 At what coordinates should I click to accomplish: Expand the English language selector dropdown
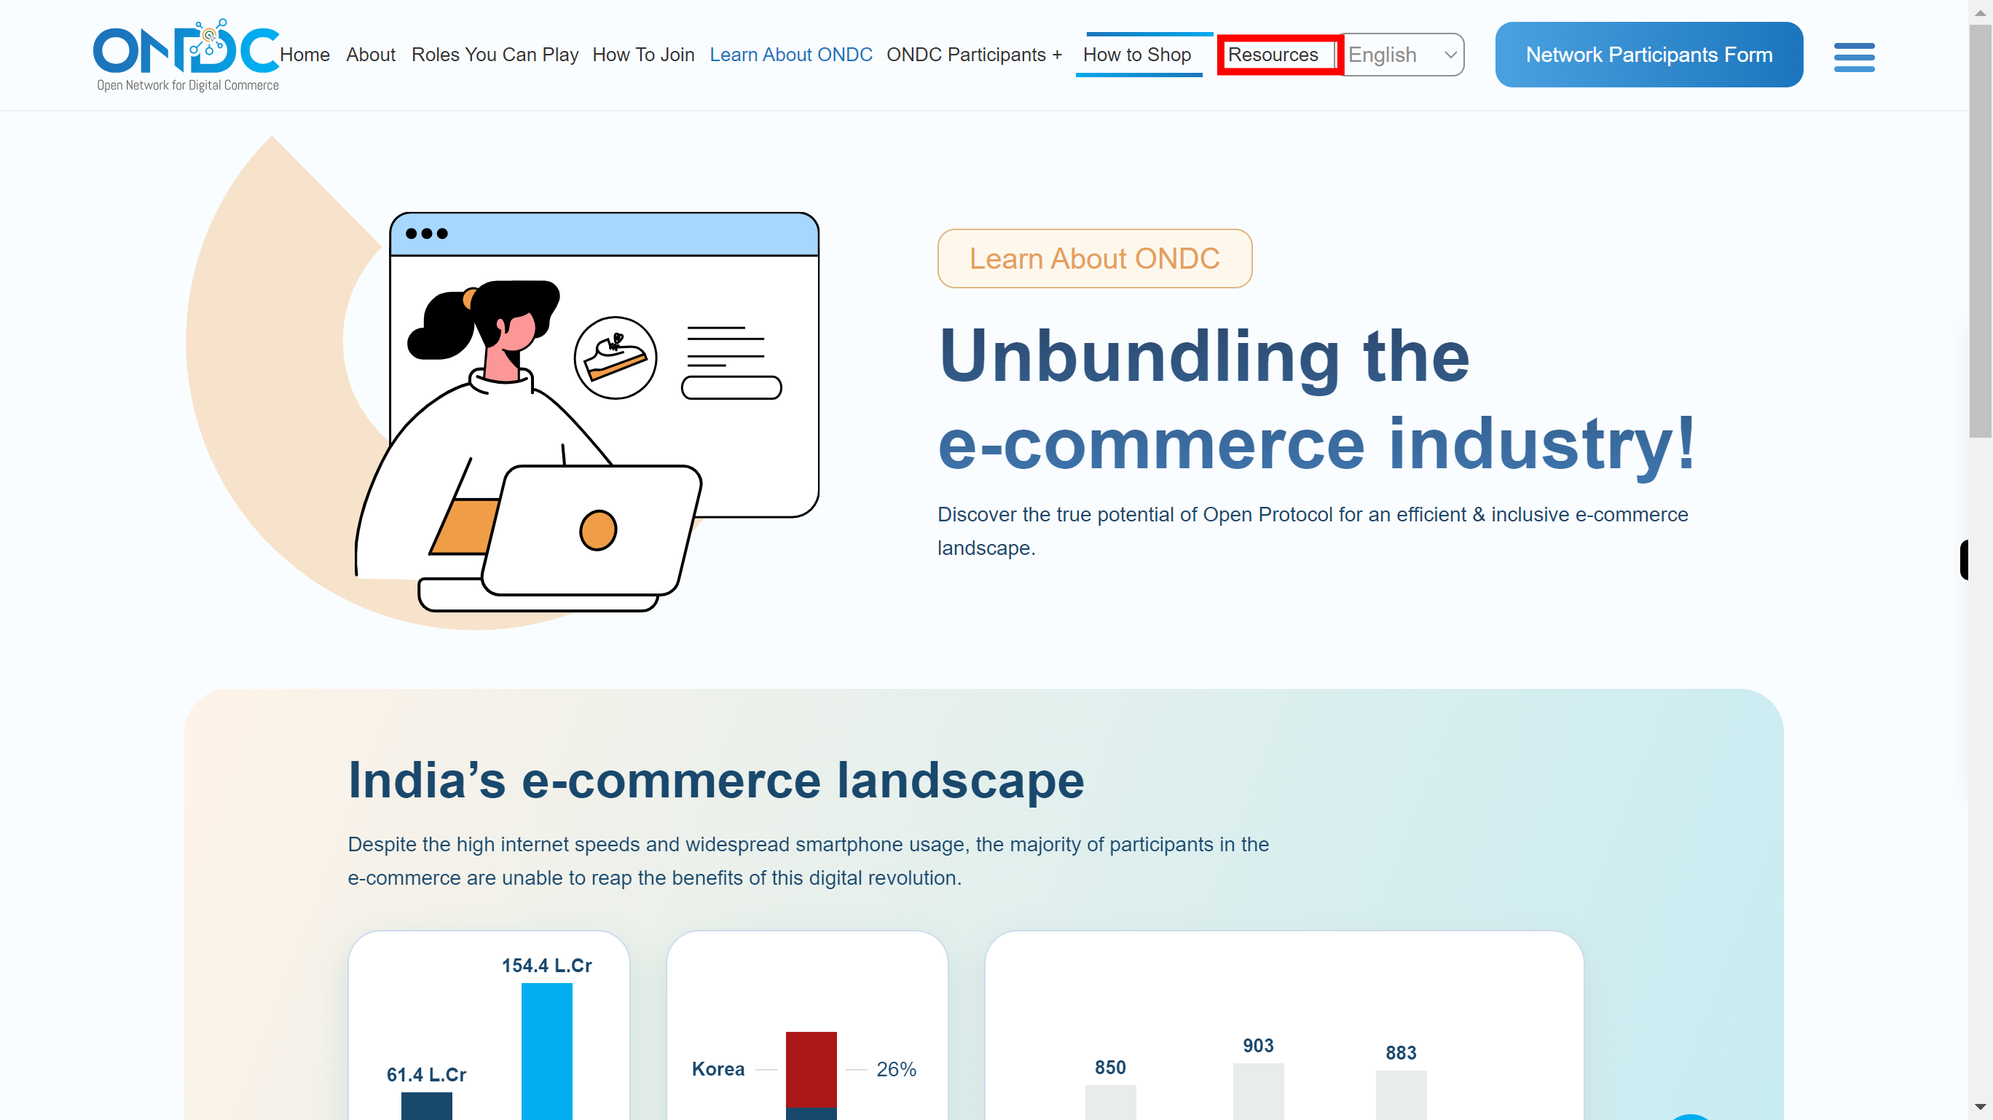1402,55
